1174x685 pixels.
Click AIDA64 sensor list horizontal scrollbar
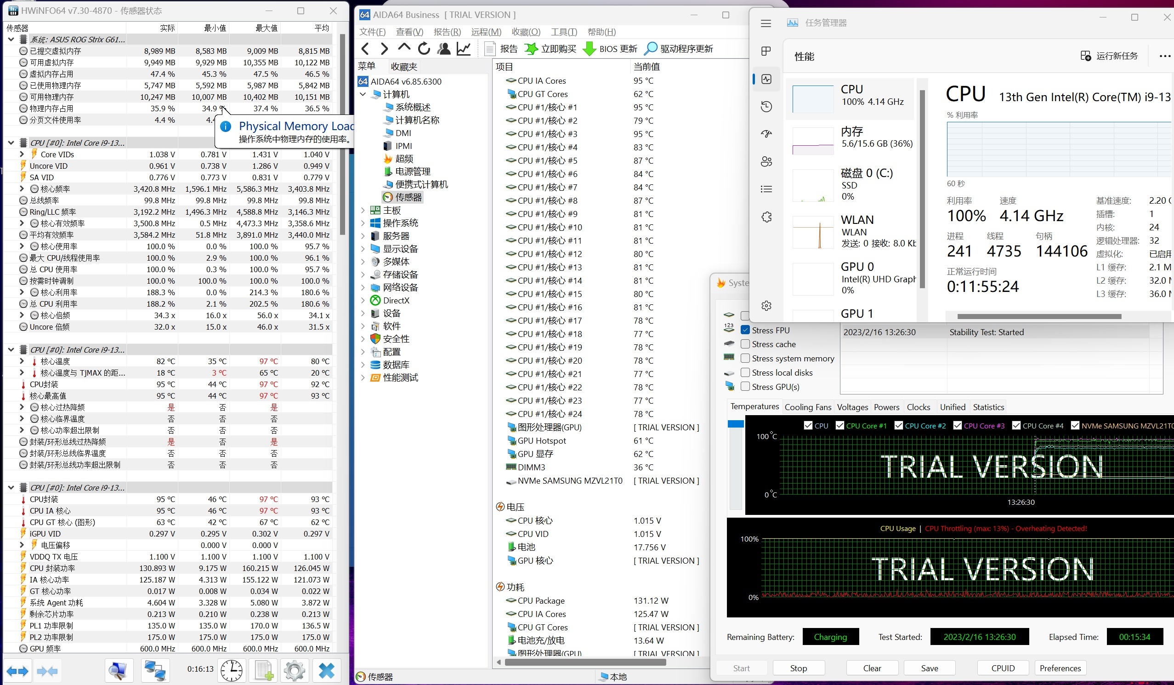tap(584, 662)
